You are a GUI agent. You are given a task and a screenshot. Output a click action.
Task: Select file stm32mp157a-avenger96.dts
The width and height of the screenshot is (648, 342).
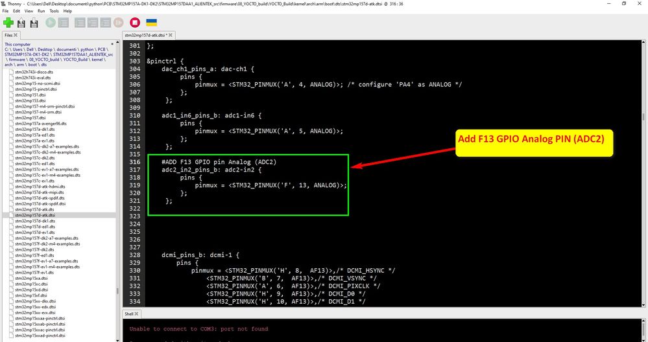(40, 123)
